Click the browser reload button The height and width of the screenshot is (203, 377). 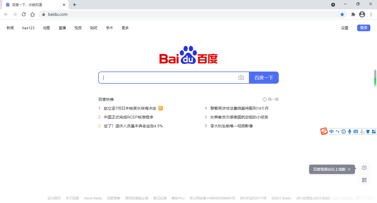[24, 14]
